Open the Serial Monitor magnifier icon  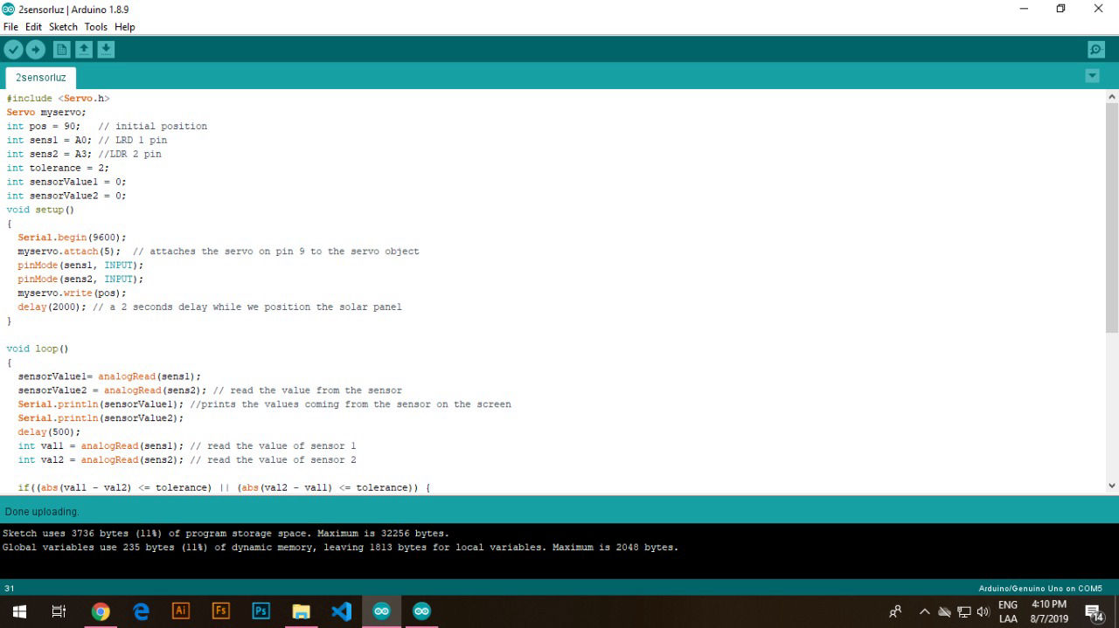point(1095,50)
